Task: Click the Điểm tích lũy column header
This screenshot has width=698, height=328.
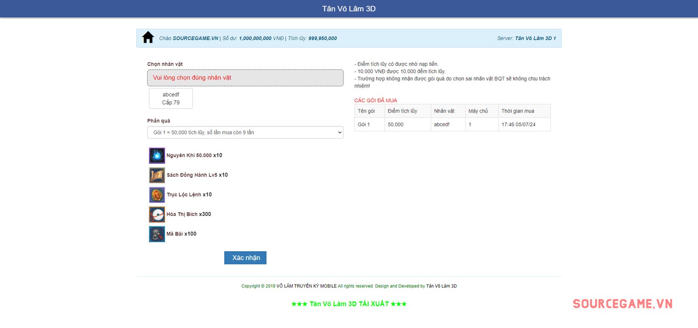Action: click(402, 111)
